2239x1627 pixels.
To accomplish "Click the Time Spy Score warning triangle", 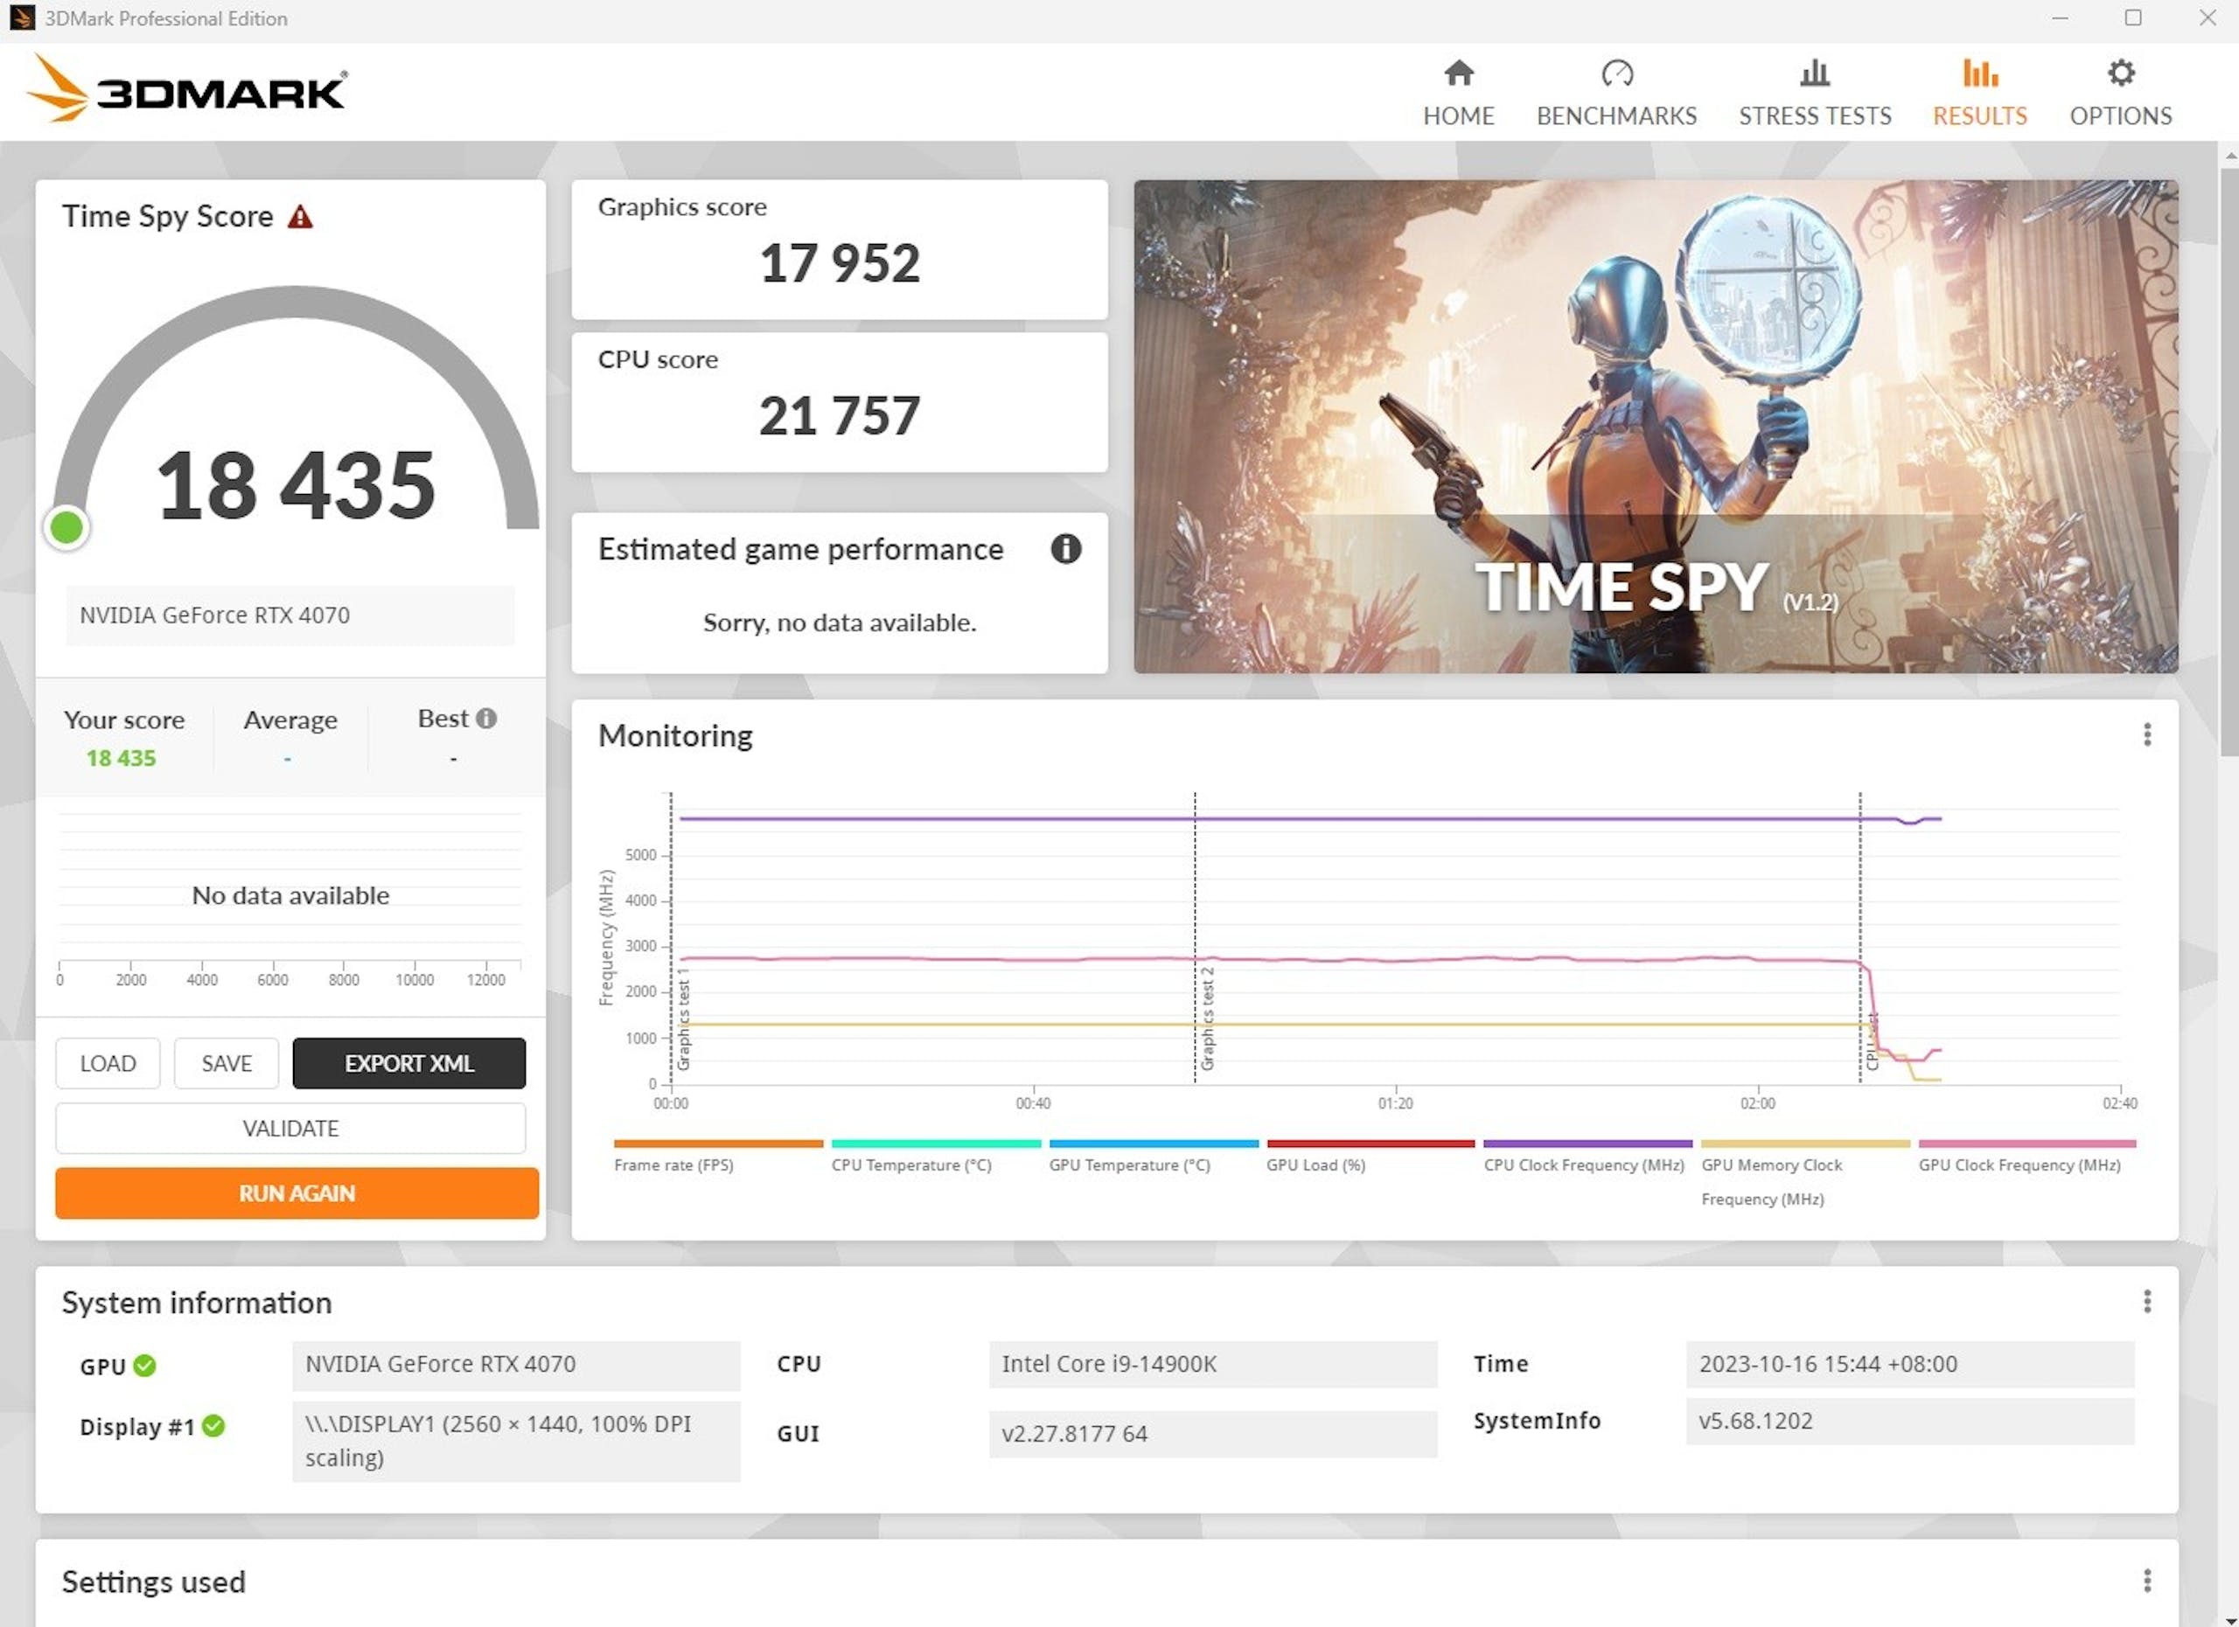I will [300, 217].
